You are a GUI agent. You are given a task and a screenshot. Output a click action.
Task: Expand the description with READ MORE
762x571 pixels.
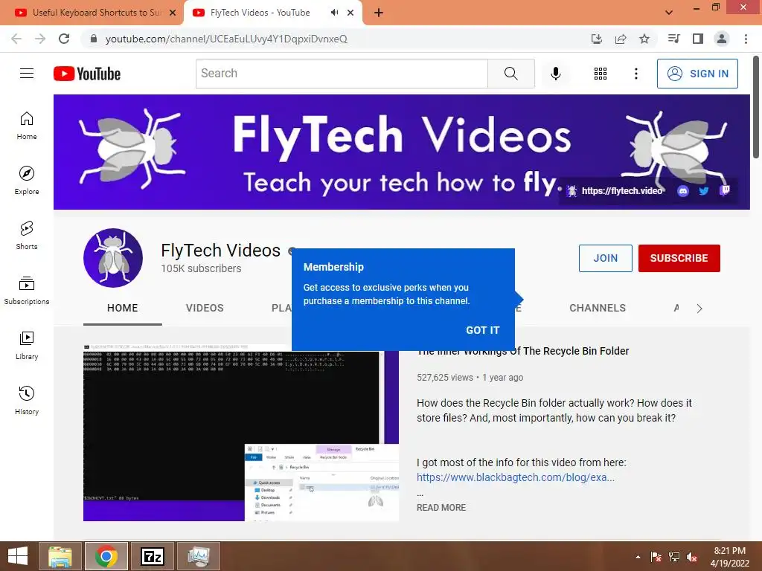(x=441, y=507)
